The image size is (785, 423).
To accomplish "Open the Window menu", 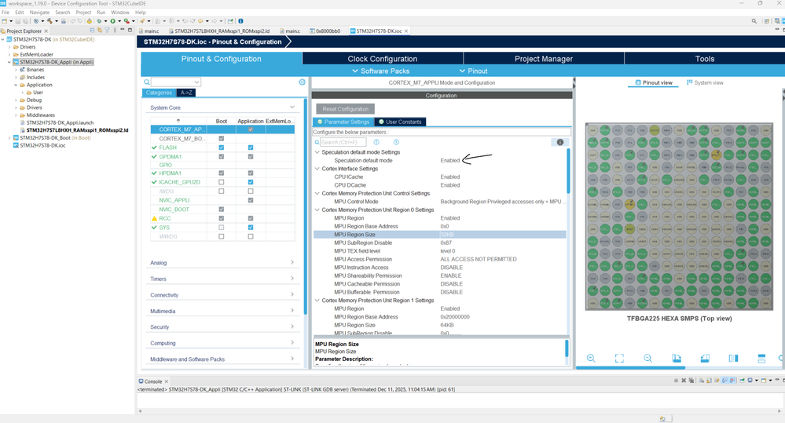I will click(x=119, y=12).
